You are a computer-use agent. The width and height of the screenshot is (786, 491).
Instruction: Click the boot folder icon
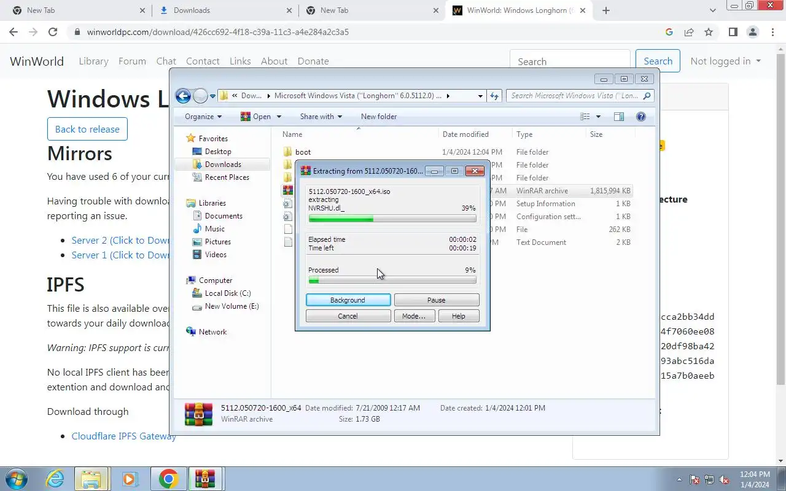[x=288, y=152]
